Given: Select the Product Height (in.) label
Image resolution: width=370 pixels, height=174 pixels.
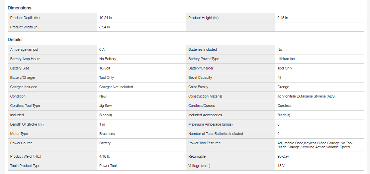Looking at the screenshot, I should (x=203, y=18).
